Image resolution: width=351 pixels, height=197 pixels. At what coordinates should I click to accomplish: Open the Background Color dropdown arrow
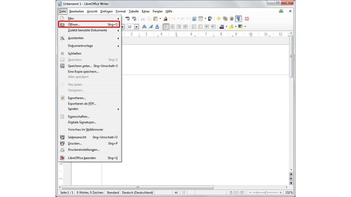click(x=245, y=27)
